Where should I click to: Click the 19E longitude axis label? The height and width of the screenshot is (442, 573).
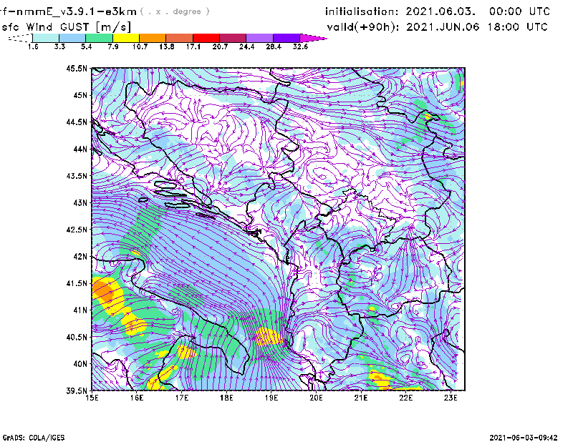tap(271, 398)
